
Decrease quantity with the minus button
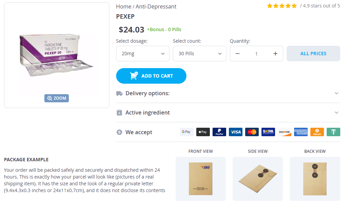pyautogui.click(x=238, y=54)
